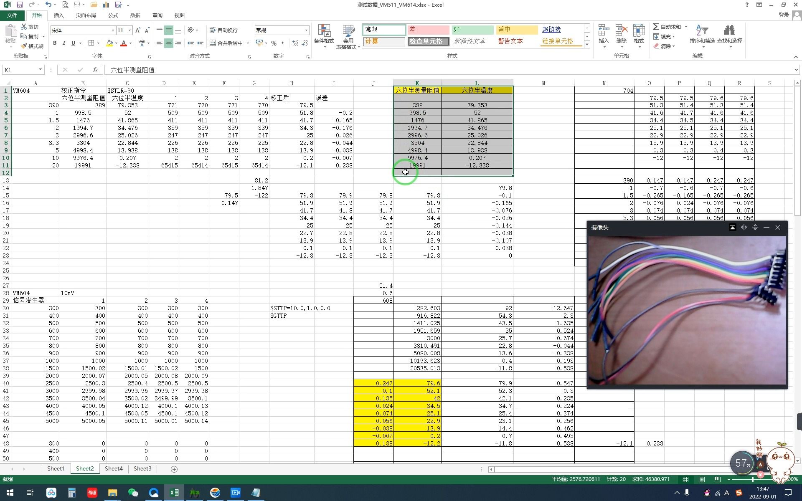
Task: Click the fill color bucket swatch
Action: [x=109, y=43]
